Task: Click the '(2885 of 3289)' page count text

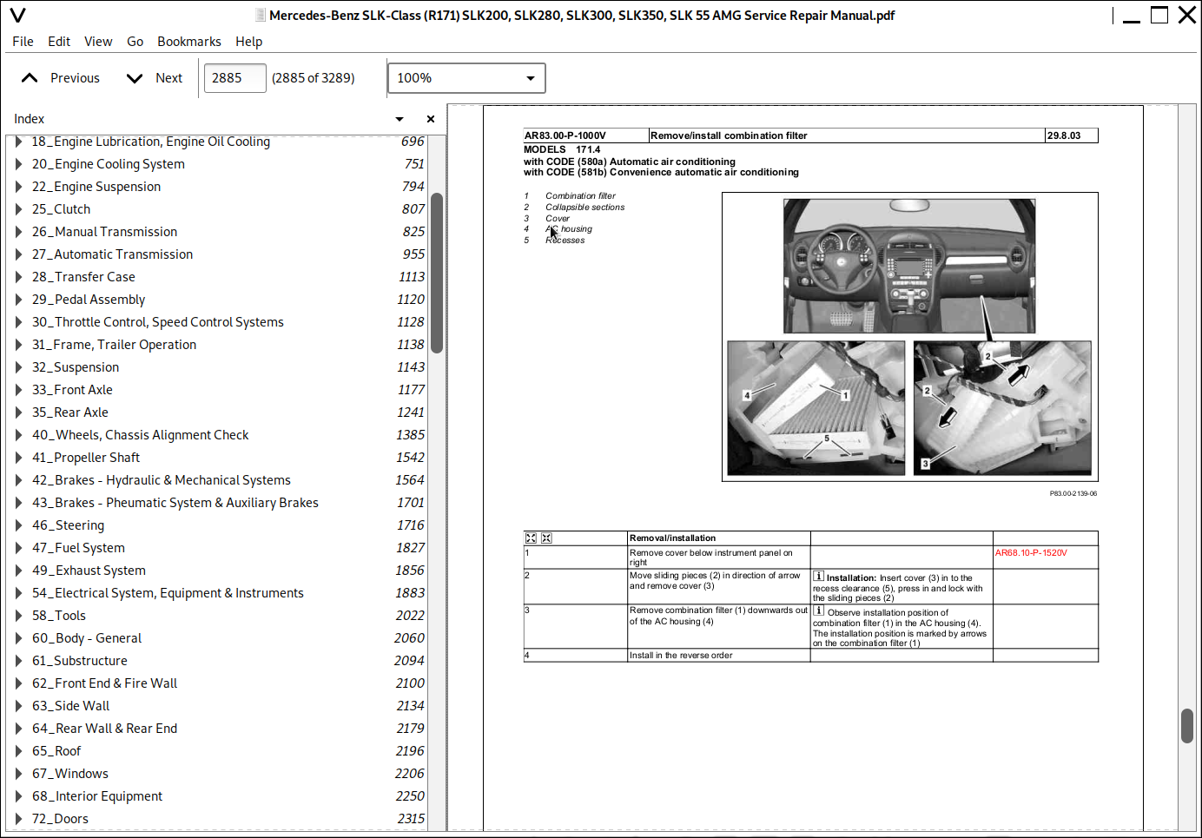Action: coord(314,78)
